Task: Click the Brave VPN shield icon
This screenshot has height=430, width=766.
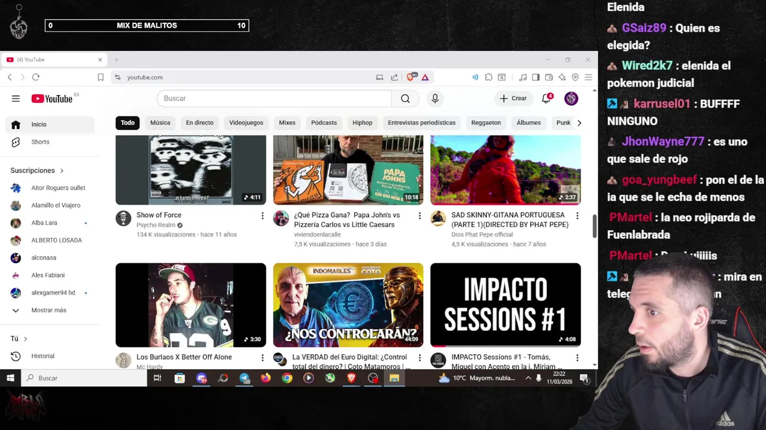Action: [x=575, y=77]
